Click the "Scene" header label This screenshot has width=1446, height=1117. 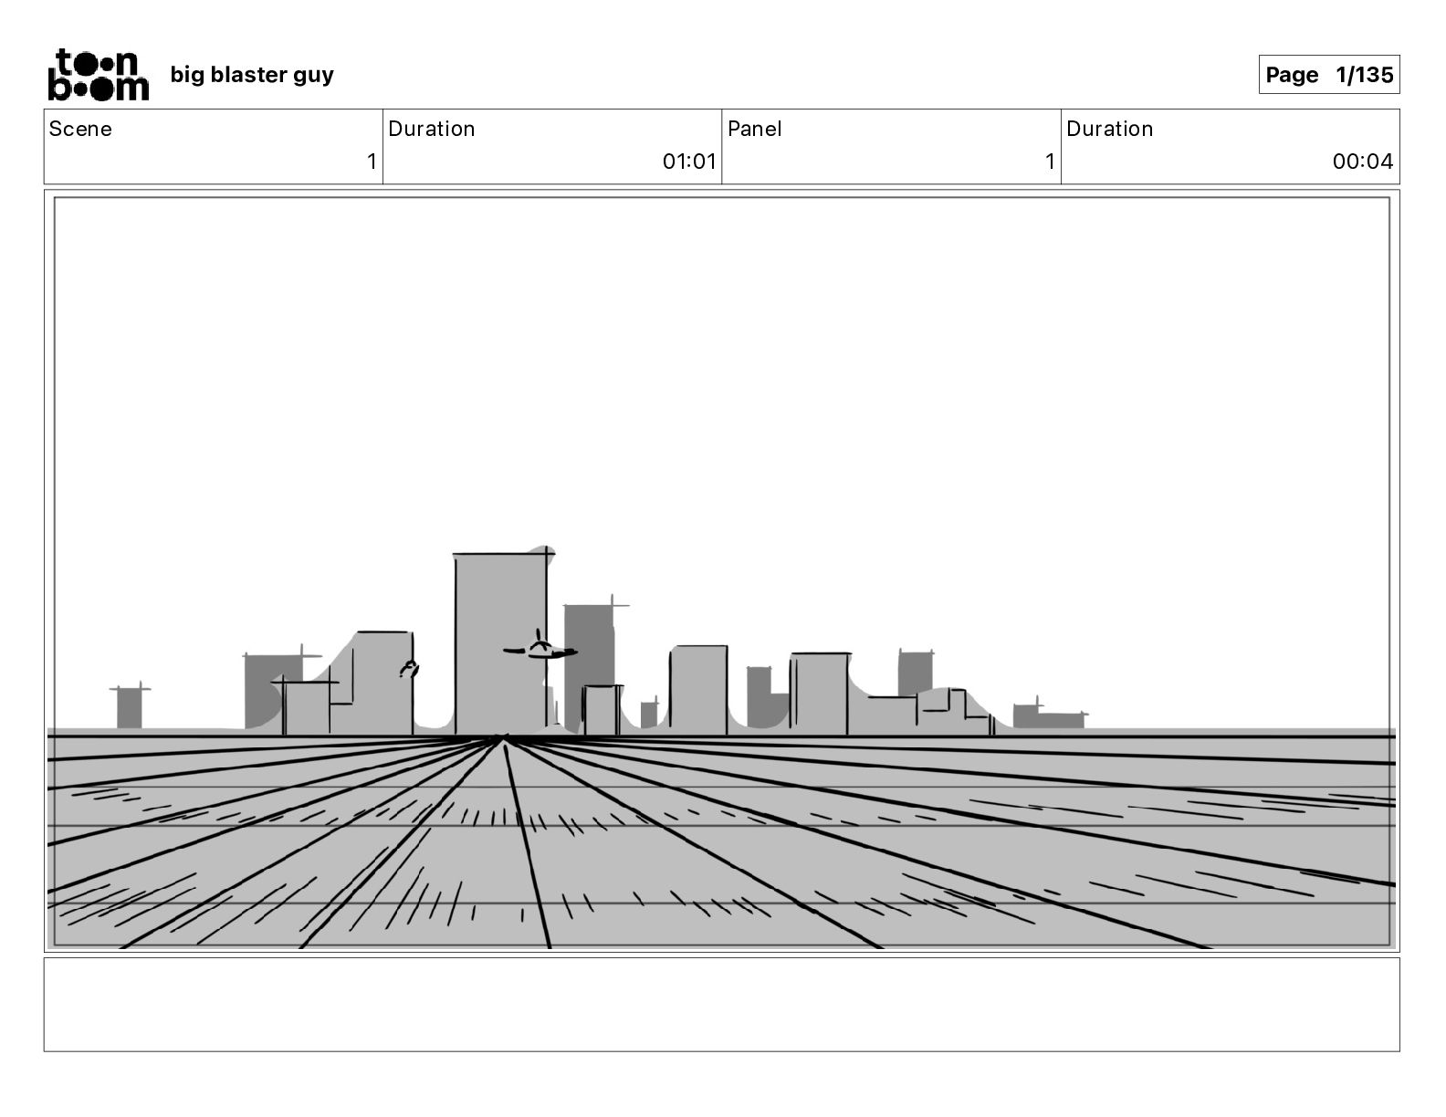click(x=80, y=129)
